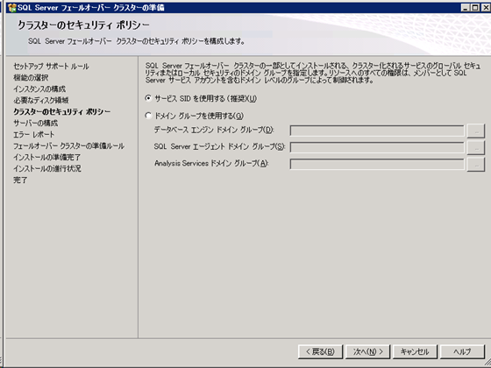Select 機能の選択 step in sidebar
The image size is (491, 368).
[x=31, y=78]
